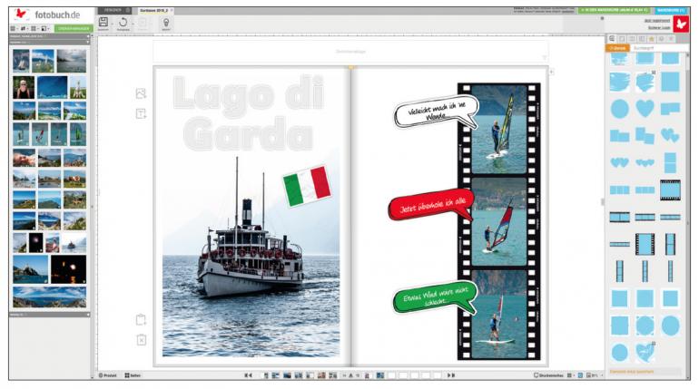Select the heart-shaped mask

click(645, 108)
